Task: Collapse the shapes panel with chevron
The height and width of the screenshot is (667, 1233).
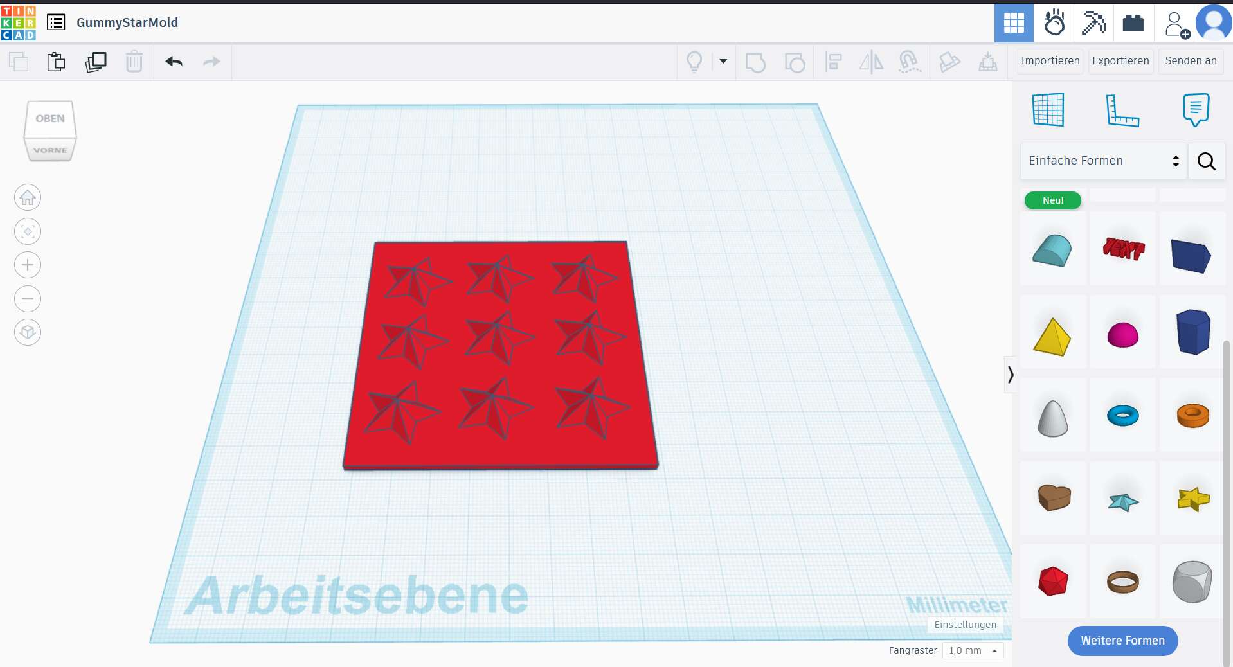Action: [1011, 375]
